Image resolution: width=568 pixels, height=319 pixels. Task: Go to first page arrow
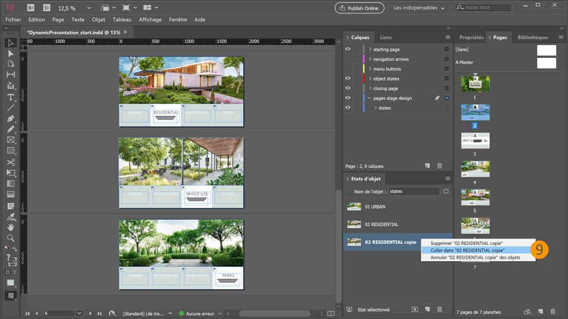point(28,314)
